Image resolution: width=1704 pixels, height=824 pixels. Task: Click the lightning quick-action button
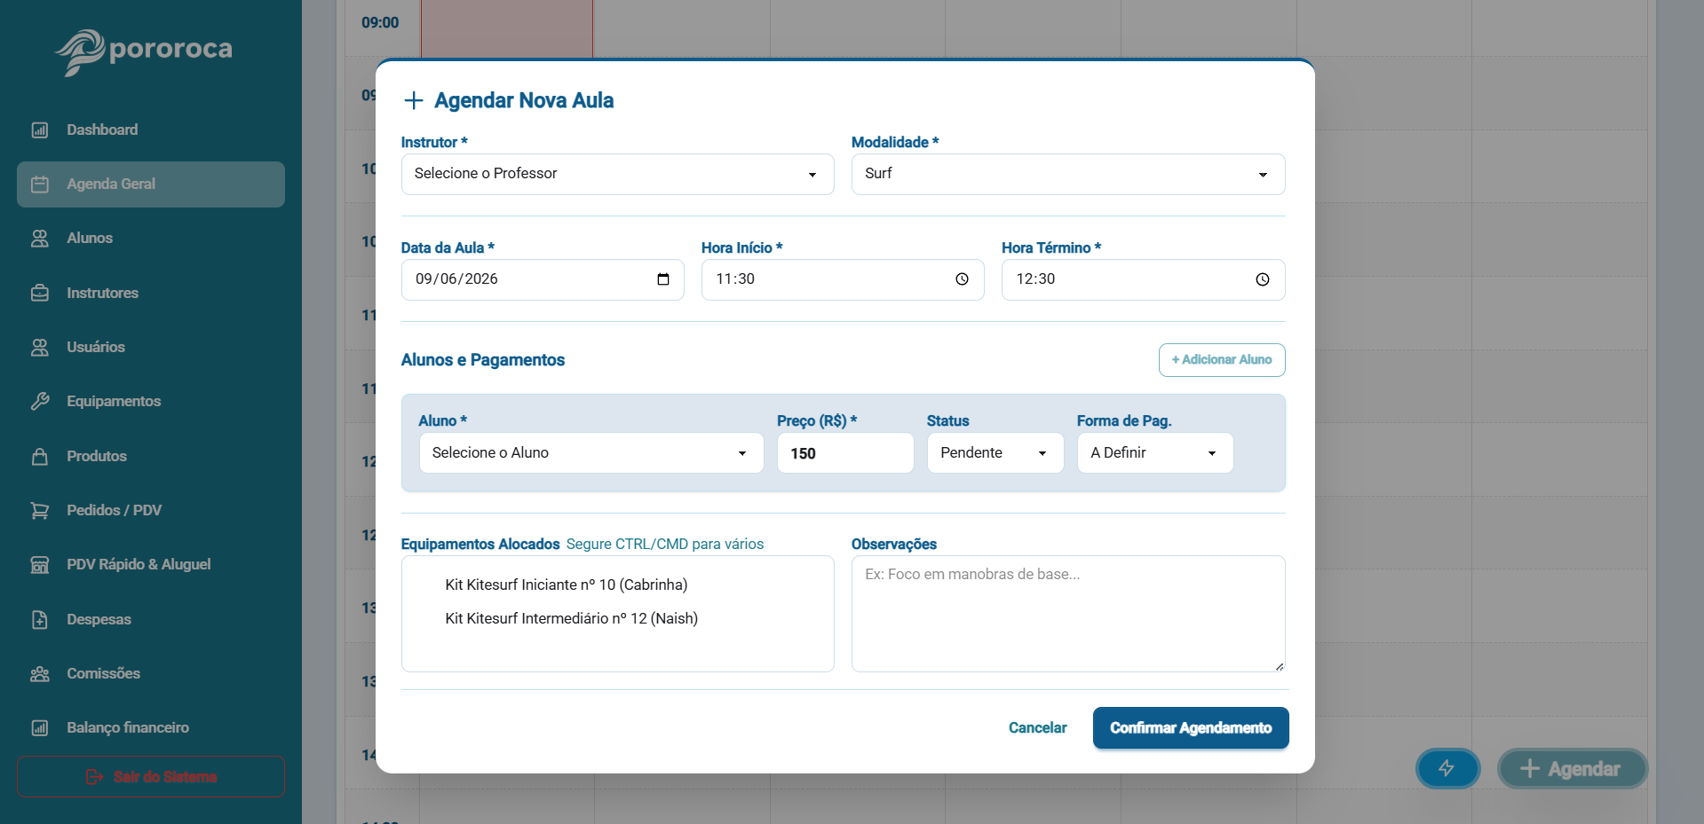[x=1447, y=768]
